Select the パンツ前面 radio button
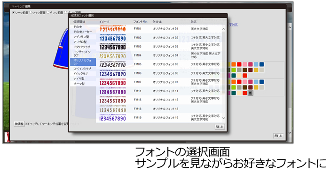Screen dimensions: 329x173 tap(48, 13)
